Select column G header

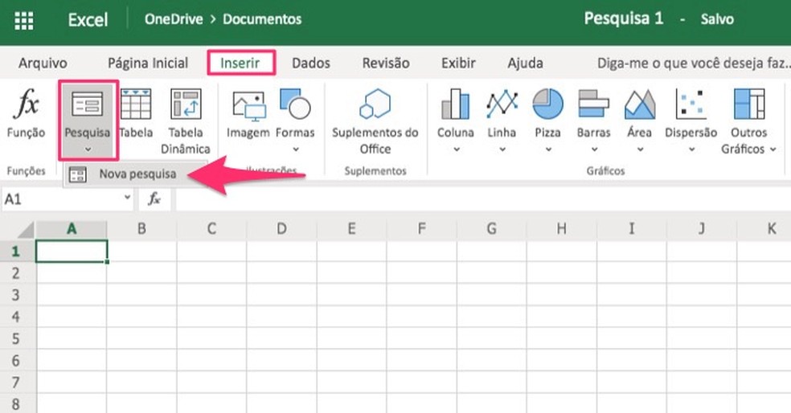coord(491,229)
